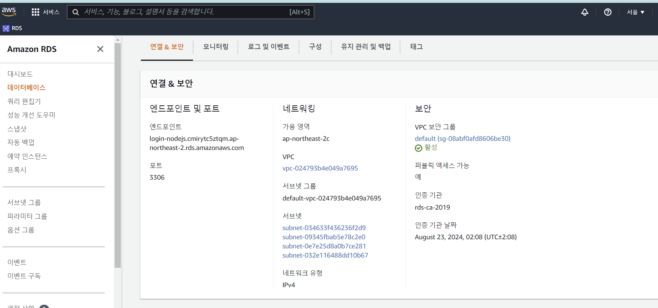Image resolution: width=658 pixels, height=308 pixels.
Task: Switch to the 모니터링 tab
Action: click(216, 47)
